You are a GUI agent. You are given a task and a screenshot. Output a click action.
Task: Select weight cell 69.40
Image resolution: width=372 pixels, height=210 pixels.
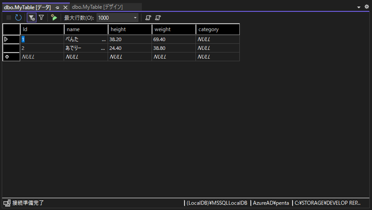[x=174, y=39]
